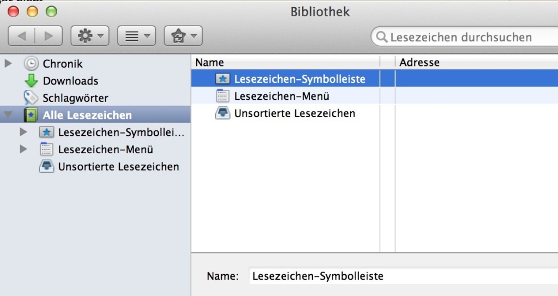
Task: Click the Name text field at the bottom
Action: [x=404, y=276]
